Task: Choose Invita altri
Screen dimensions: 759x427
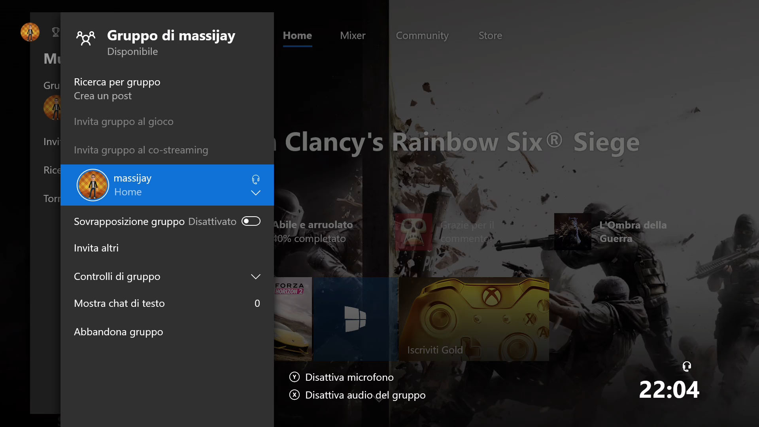Action: (x=167, y=248)
